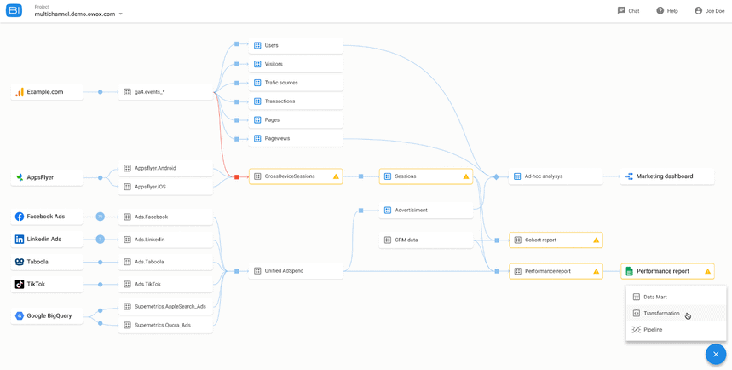
Task: Open the Joe Doe account menu
Action: (710, 11)
